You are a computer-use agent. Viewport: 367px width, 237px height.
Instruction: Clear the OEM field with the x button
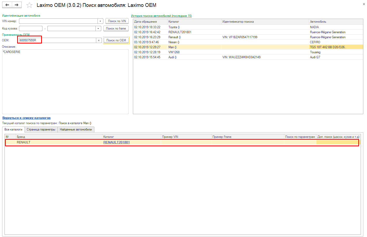point(99,40)
